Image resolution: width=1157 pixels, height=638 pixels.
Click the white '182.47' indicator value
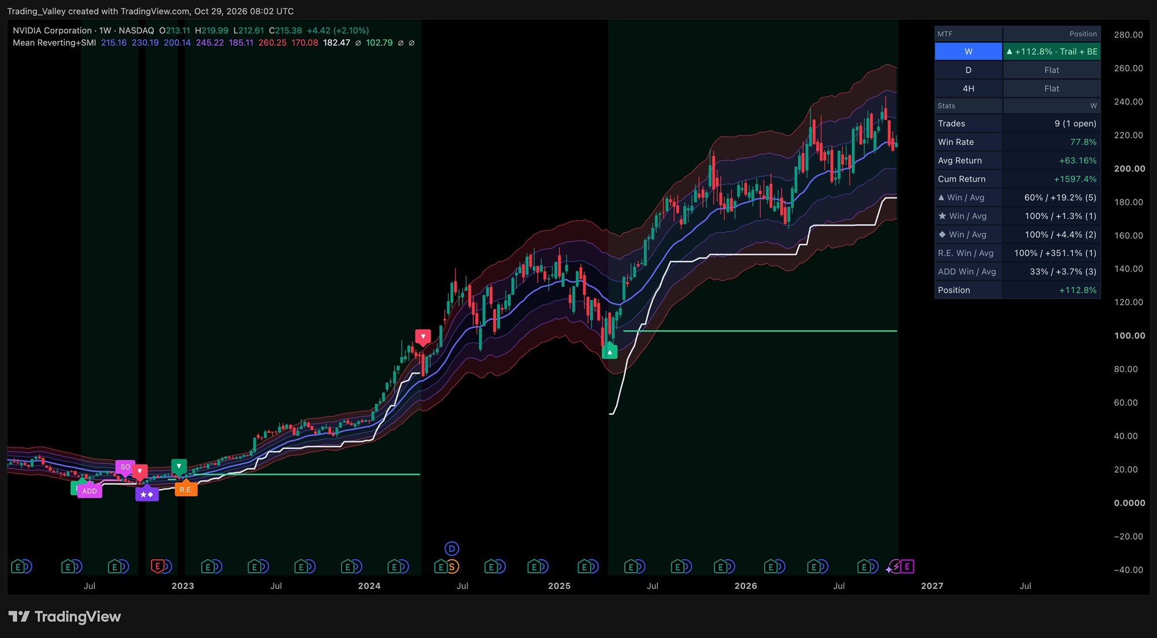(x=337, y=43)
